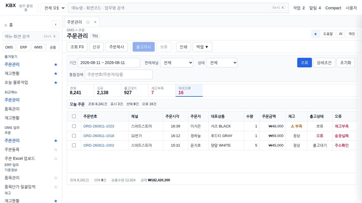Check the row for order ORD-260811-1018
Screen dimensions: 362x203
point(74,136)
